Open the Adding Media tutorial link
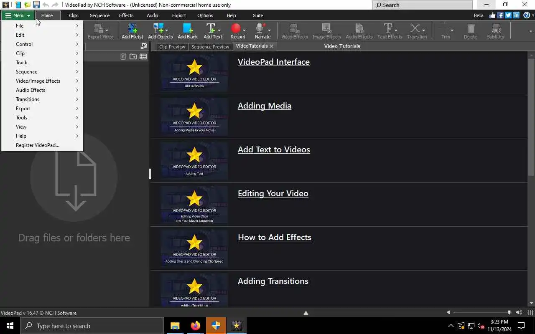Viewport: 535px width, 334px height. [x=265, y=106]
